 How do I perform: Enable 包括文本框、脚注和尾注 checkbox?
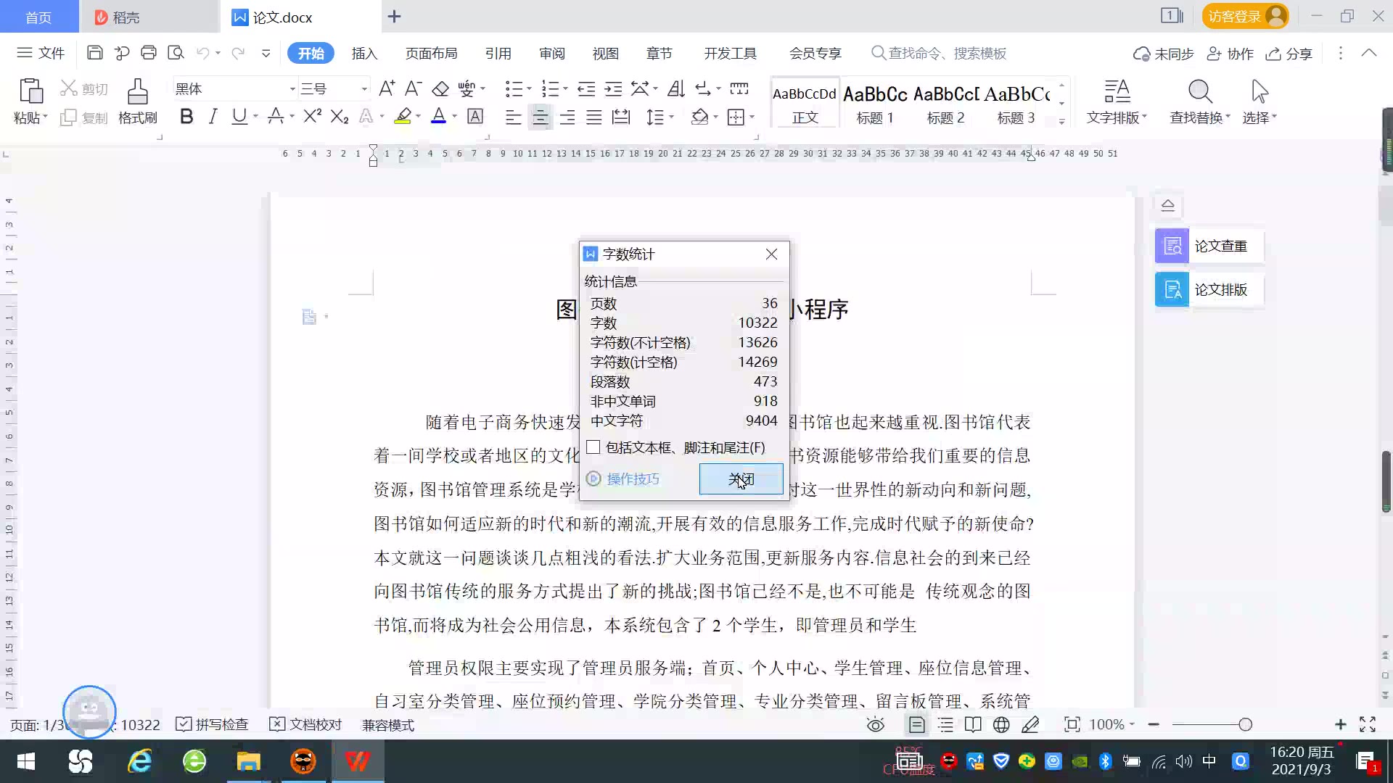[x=593, y=447]
